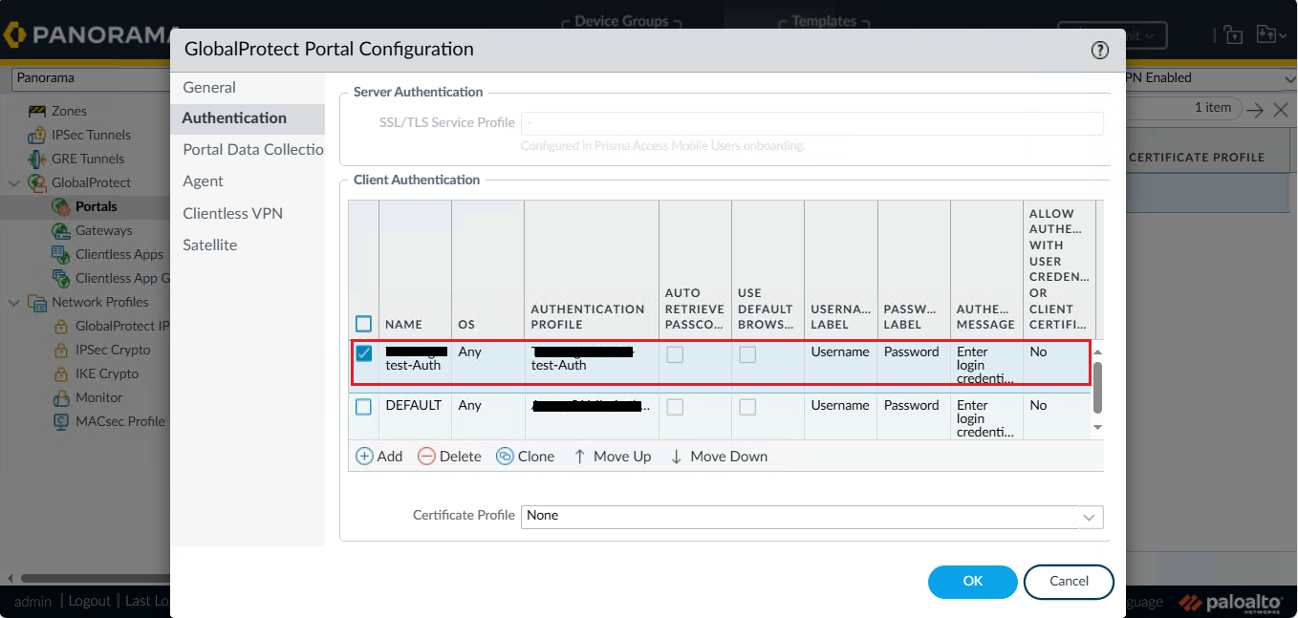The image size is (1298, 618).
Task: Click the help question mark icon
Action: 1099,51
